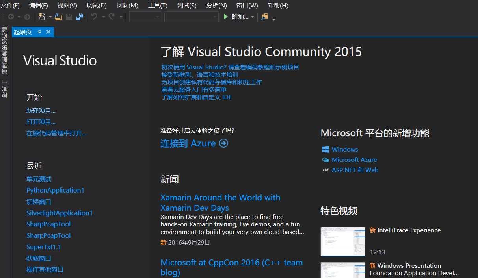Click the Windows platform link
The height and width of the screenshot is (278, 478).
click(x=345, y=150)
